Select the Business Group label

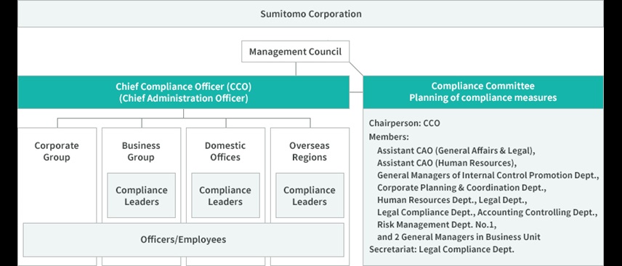coord(141,151)
